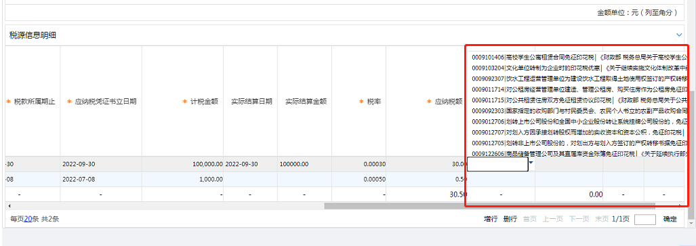
Task: Click 增行 to add a row
Action: point(491,219)
